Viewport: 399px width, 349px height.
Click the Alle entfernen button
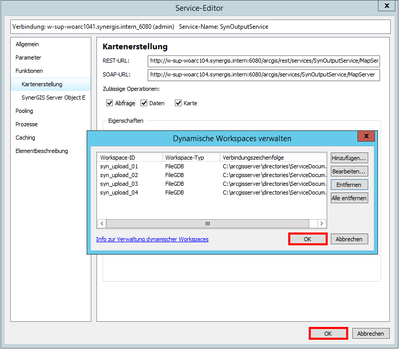pos(349,198)
